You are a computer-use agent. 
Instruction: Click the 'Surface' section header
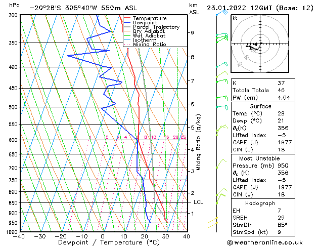pyautogui.click(x=260, y=106)
